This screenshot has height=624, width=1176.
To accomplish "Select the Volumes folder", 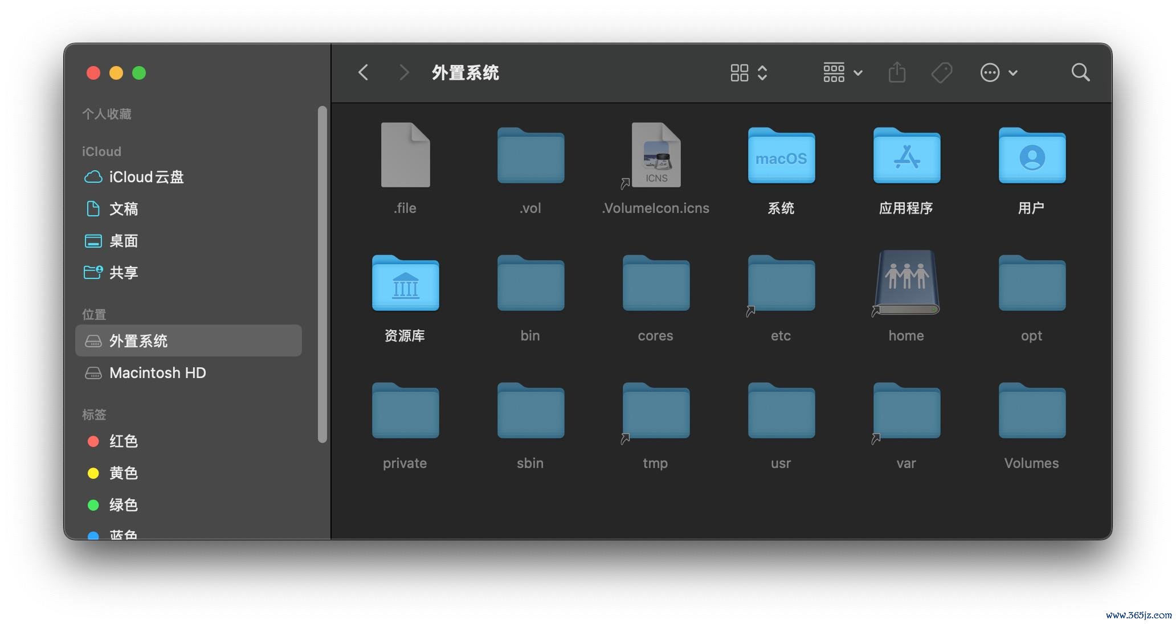I will click(x=1032, y=410).
